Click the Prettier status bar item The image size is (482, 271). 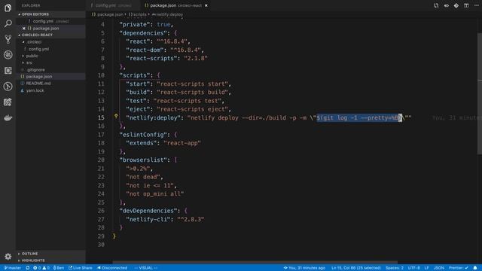459,268
